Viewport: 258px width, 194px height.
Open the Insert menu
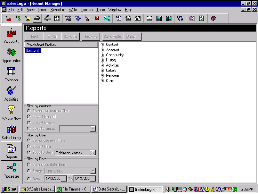(x=42, y=10)
